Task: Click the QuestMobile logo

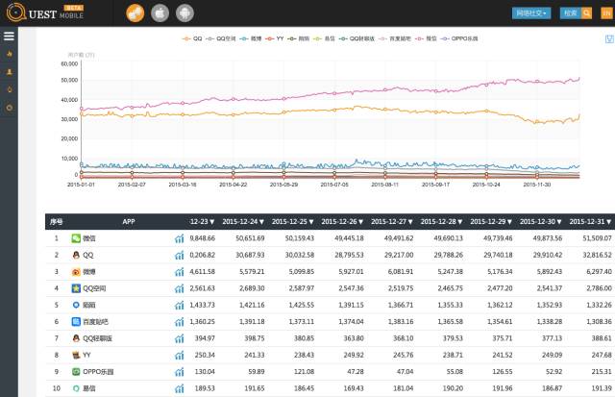Action: coord(45,12)
